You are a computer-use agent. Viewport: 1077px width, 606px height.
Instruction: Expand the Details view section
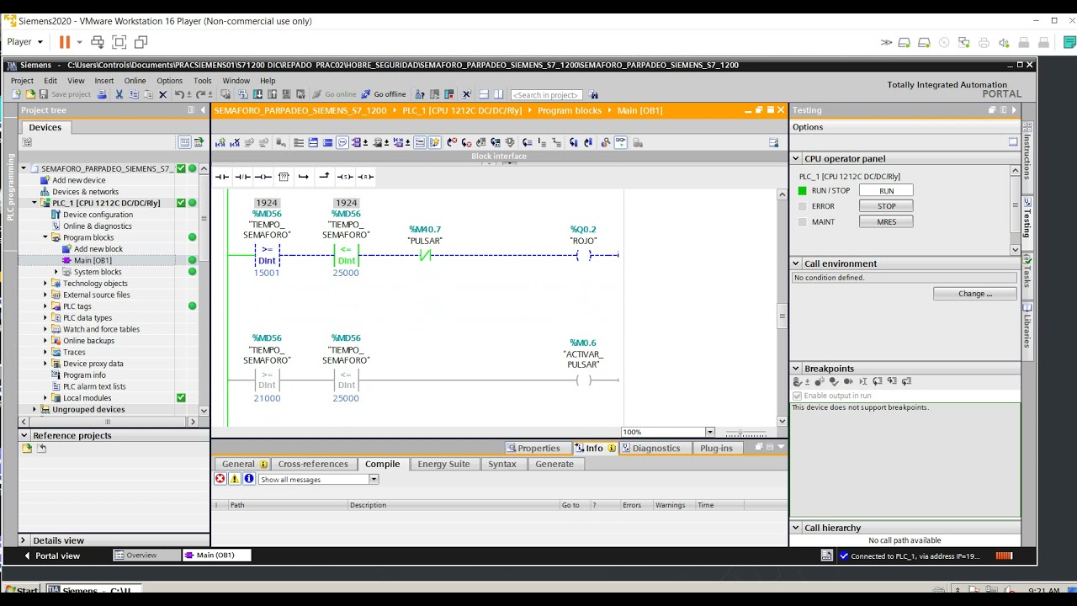point(24,540)
